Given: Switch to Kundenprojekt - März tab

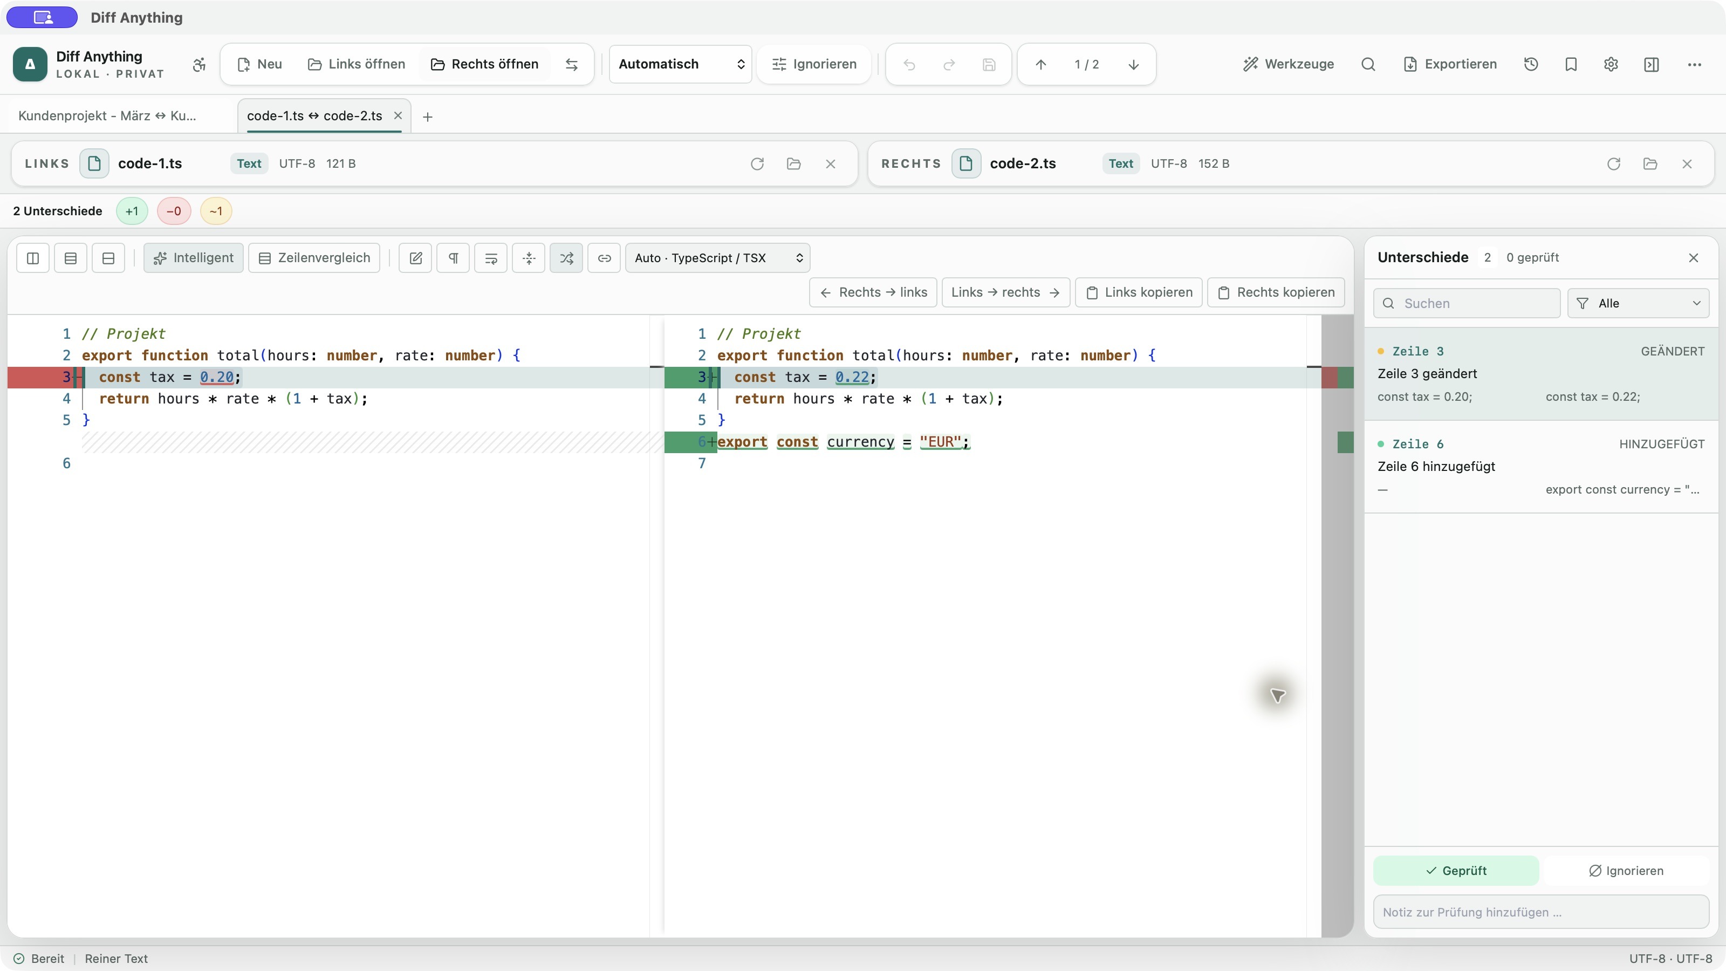Looking at the screenshot, I should click(107, 116).
